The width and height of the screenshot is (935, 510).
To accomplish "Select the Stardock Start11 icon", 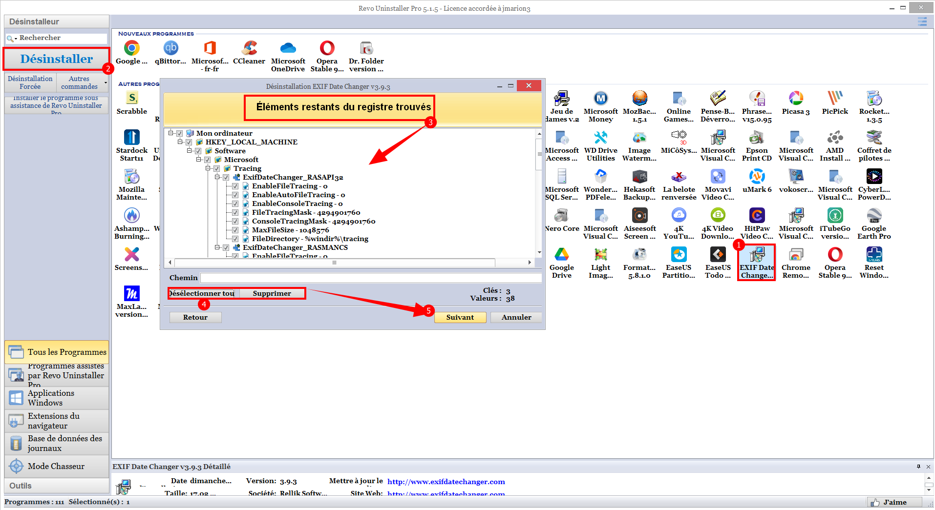I will [132, 137].
